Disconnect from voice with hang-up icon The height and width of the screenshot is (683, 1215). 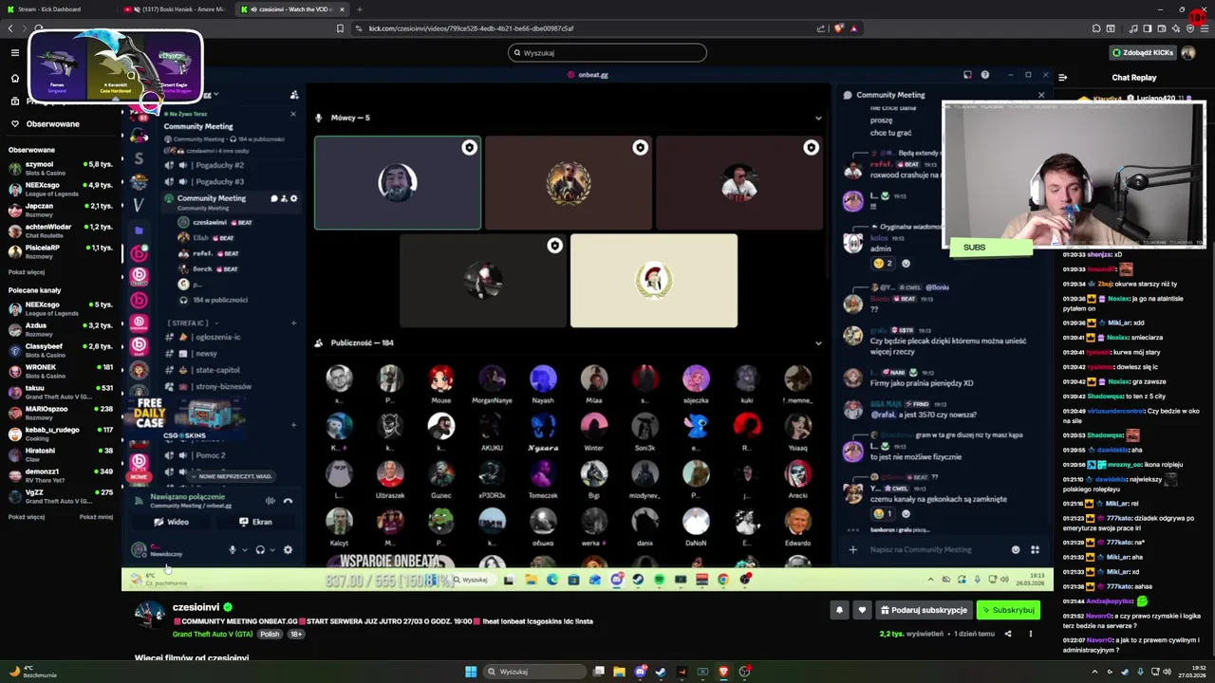[289, 501]
